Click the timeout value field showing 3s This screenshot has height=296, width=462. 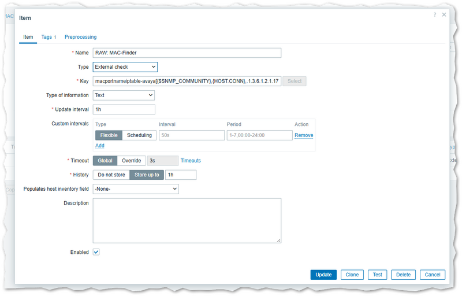(x=163, y=161)
